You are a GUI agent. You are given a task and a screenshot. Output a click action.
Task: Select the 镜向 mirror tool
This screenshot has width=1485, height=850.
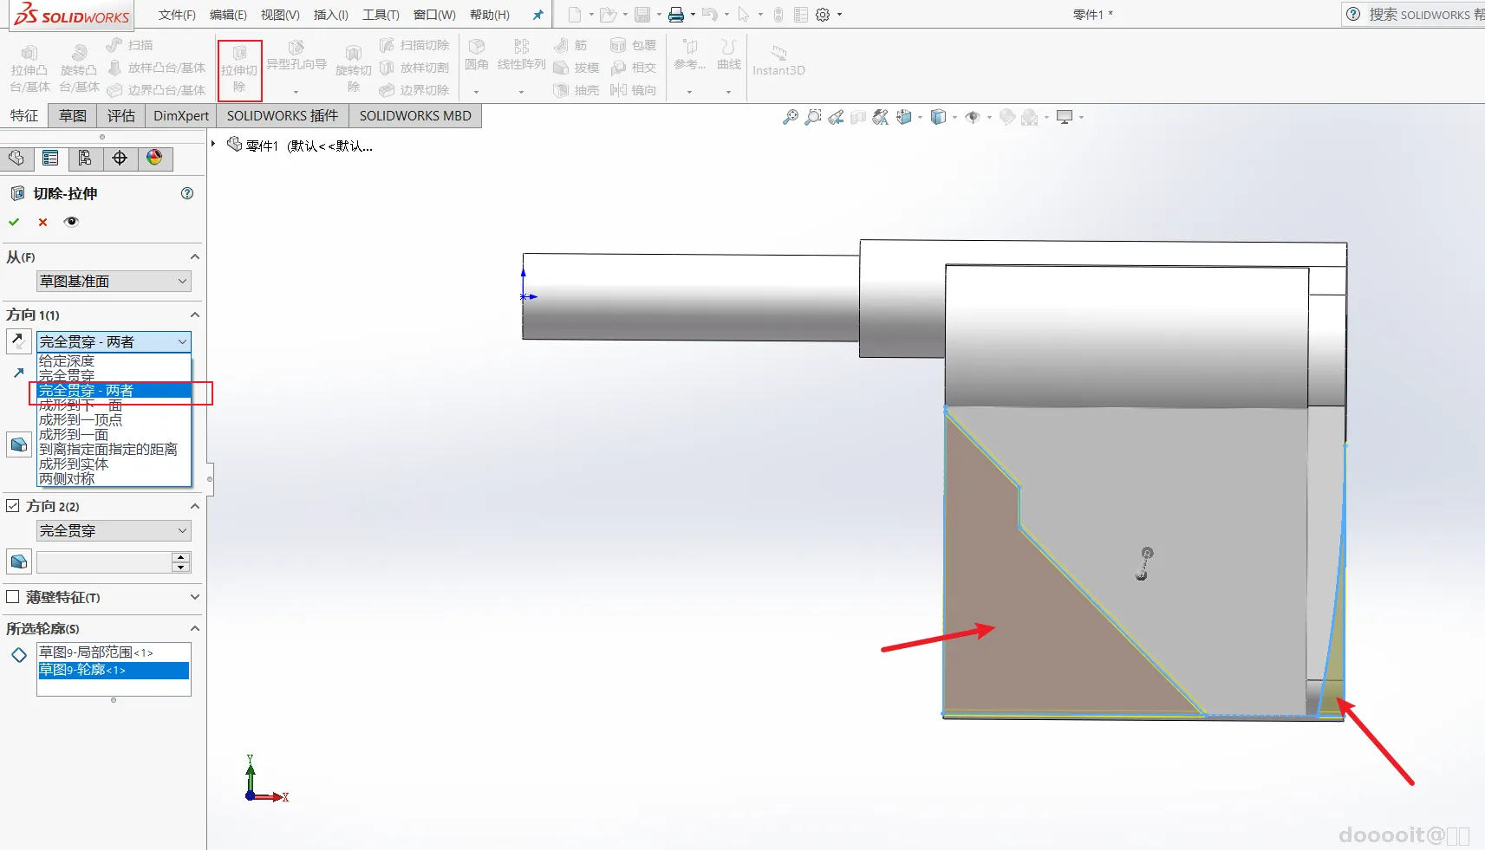click(634, 90)
